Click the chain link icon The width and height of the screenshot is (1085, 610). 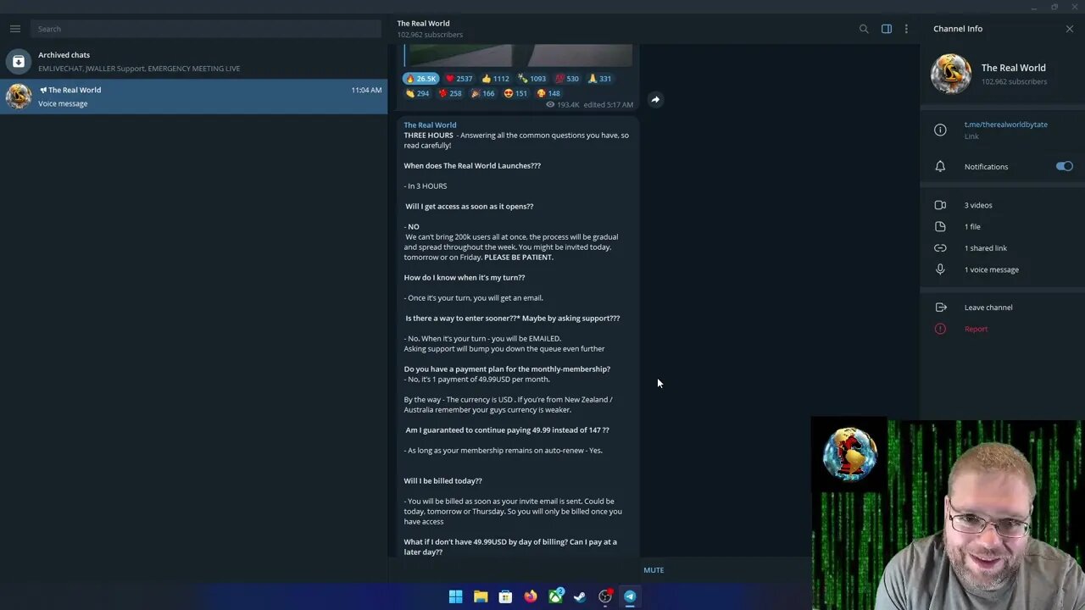point(940,248)
